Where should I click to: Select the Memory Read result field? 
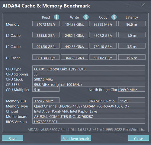coord(46,24)
